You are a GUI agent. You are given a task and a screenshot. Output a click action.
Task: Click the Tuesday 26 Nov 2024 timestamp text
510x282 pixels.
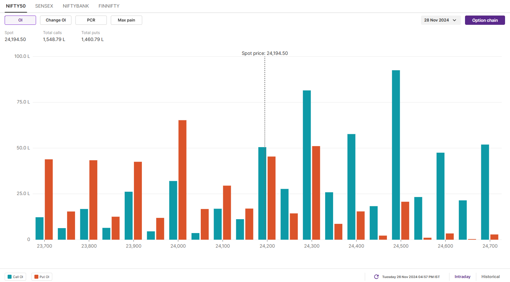[411, 277]
